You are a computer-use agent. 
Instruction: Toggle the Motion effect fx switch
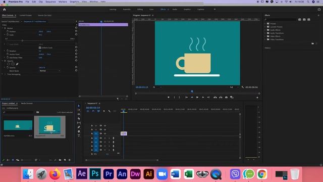[x=5, y=28]
